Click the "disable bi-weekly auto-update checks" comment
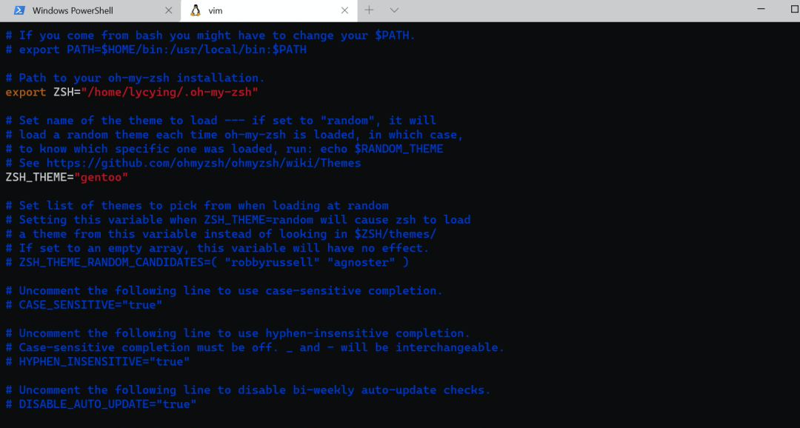The height and width of the screenshot is (428, 800). click(x=248, y=390)
